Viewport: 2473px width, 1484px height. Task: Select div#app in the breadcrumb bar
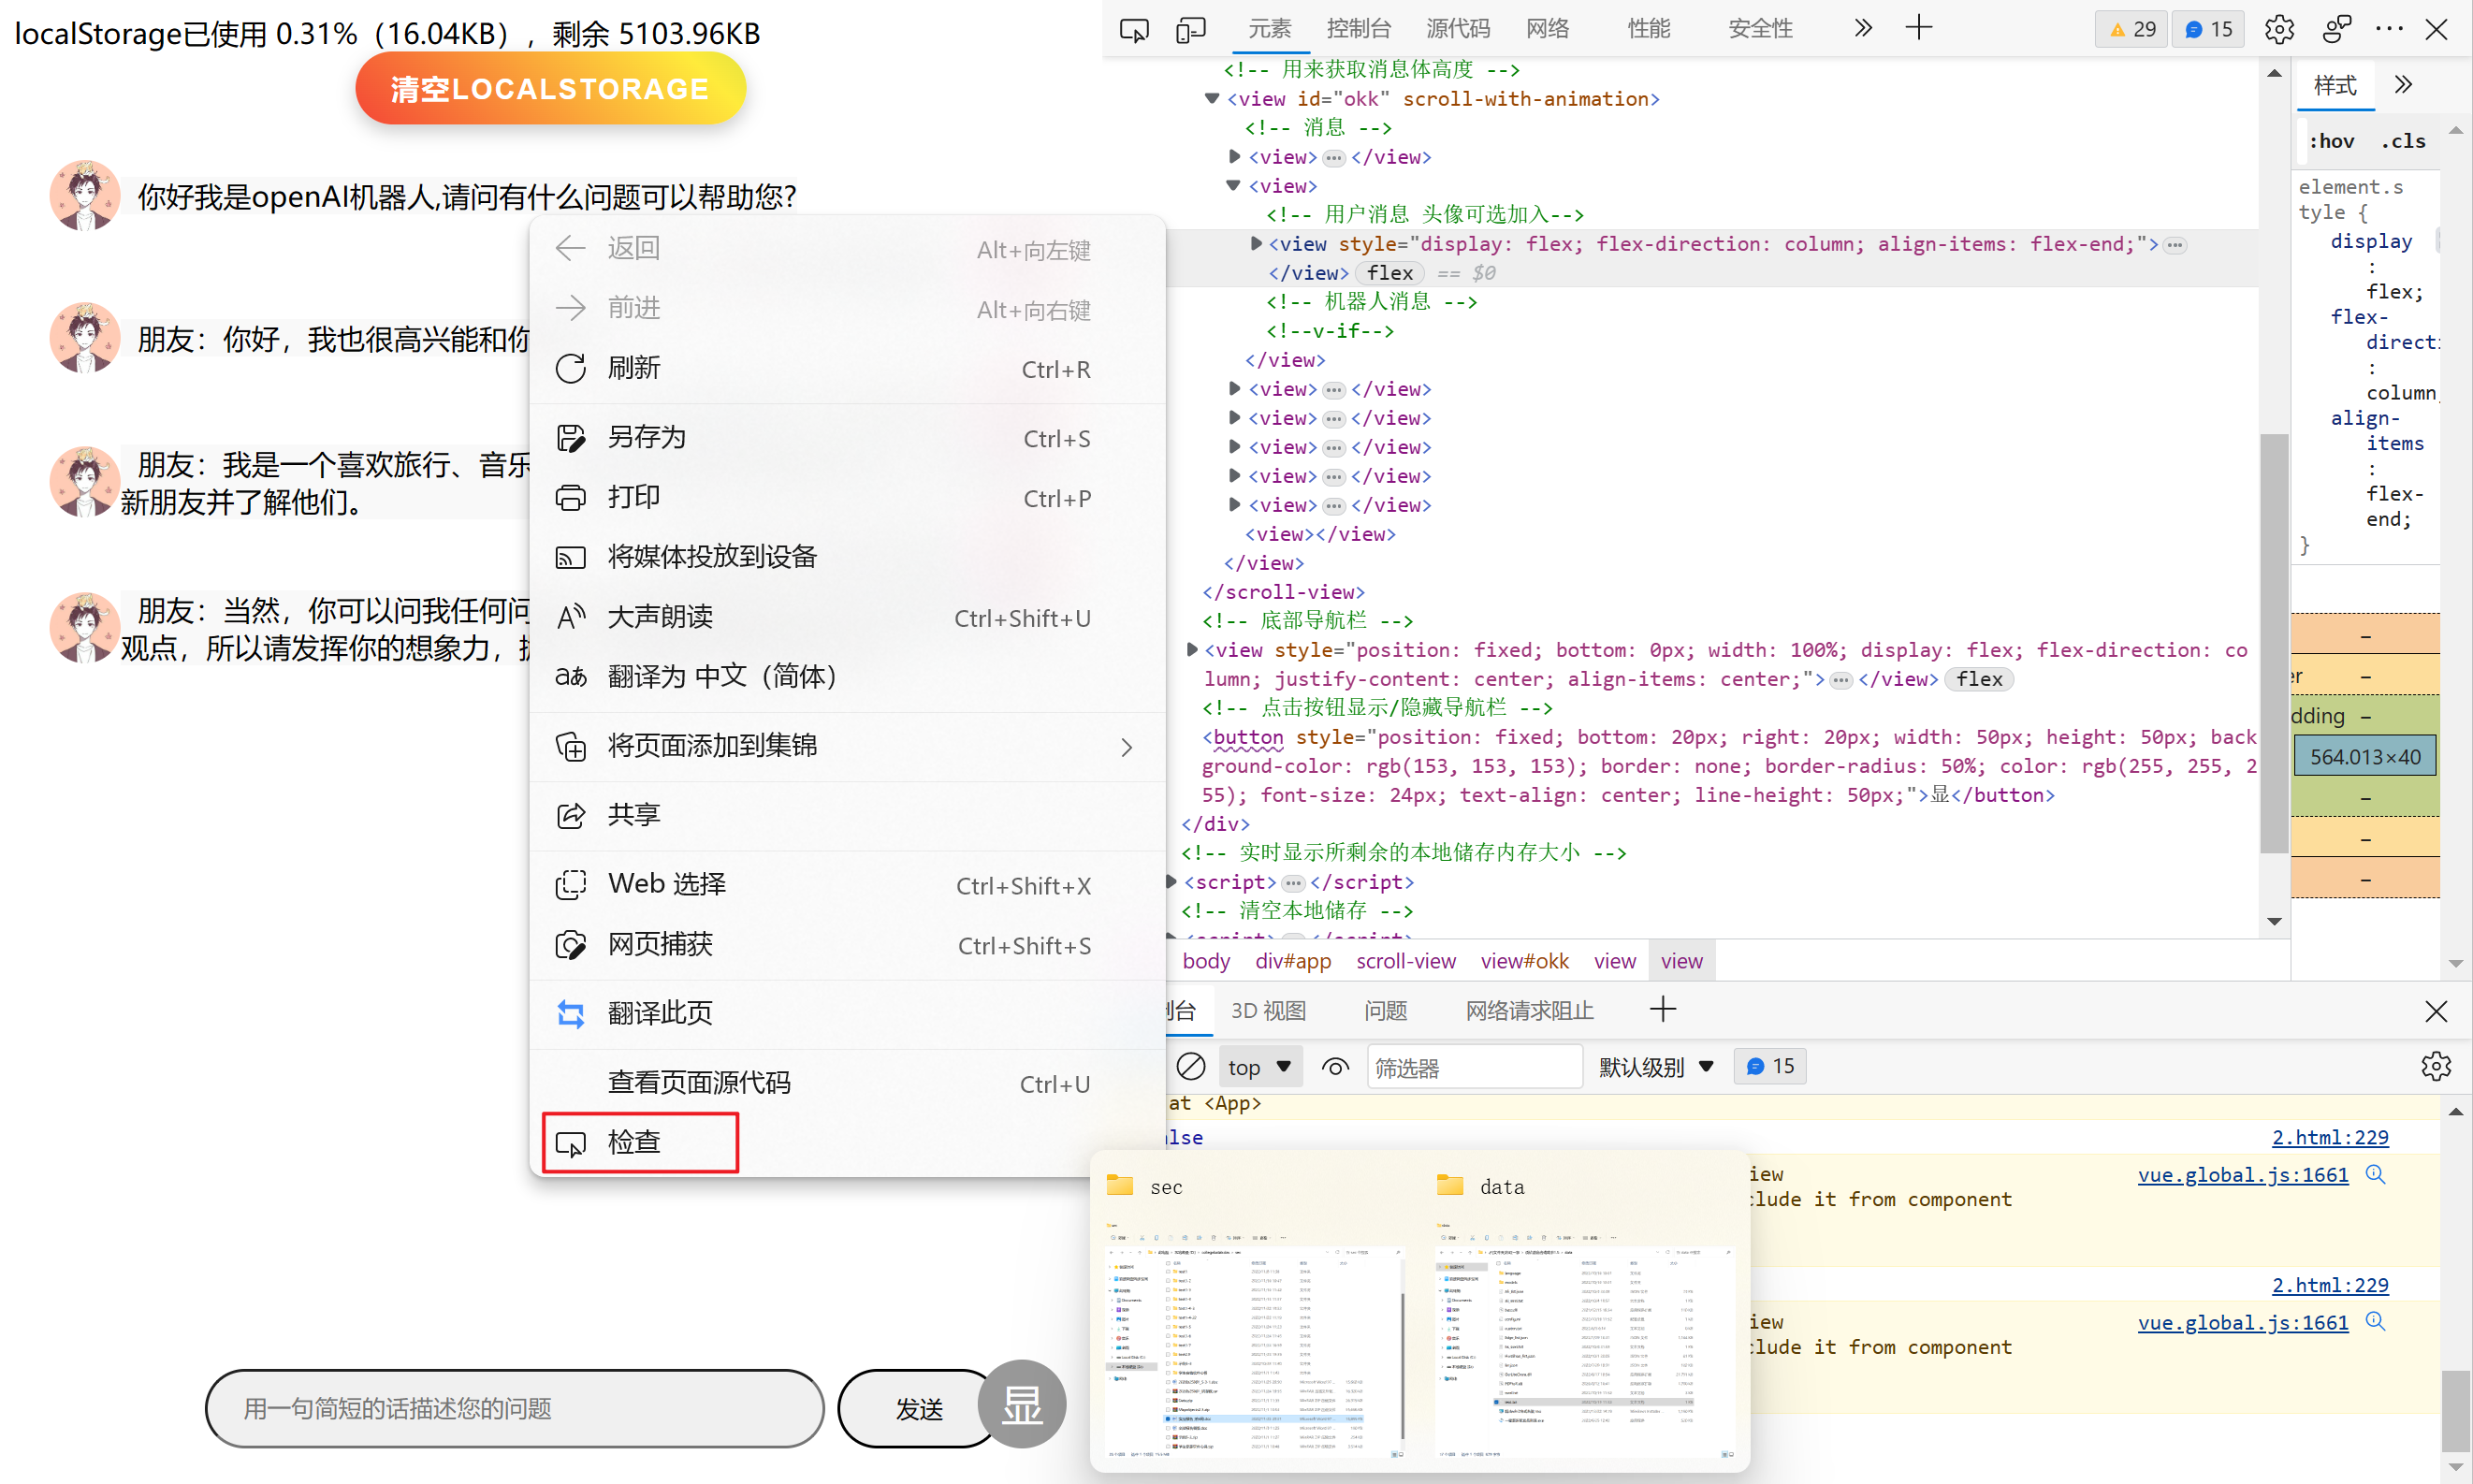tap(1293, 961)
